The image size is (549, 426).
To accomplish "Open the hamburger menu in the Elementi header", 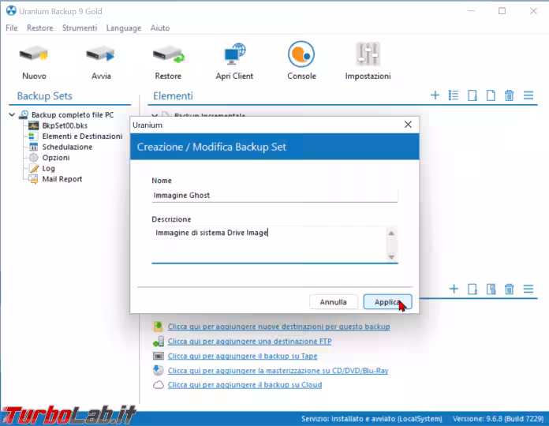I will tap(528, 95).
